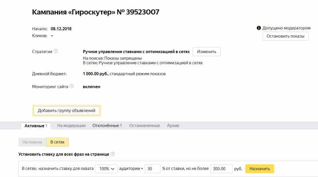
Task: Click the 1 000.00 руб. daily budget value
Action: point(96,74)
